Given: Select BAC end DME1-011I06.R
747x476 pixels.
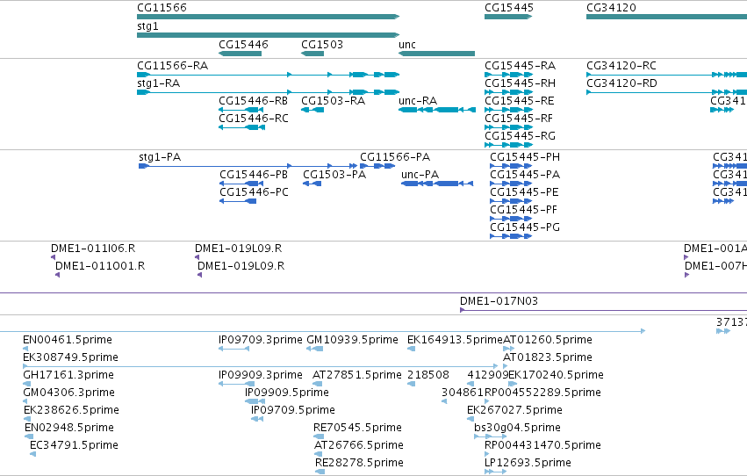Looking at the screenshot, I should click(x=93, y=249).
